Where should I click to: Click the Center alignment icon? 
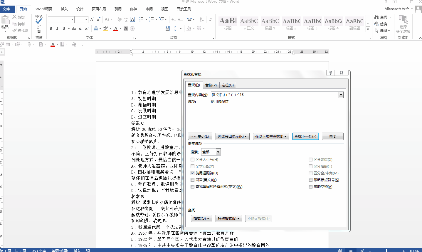[x=148, y=29]
